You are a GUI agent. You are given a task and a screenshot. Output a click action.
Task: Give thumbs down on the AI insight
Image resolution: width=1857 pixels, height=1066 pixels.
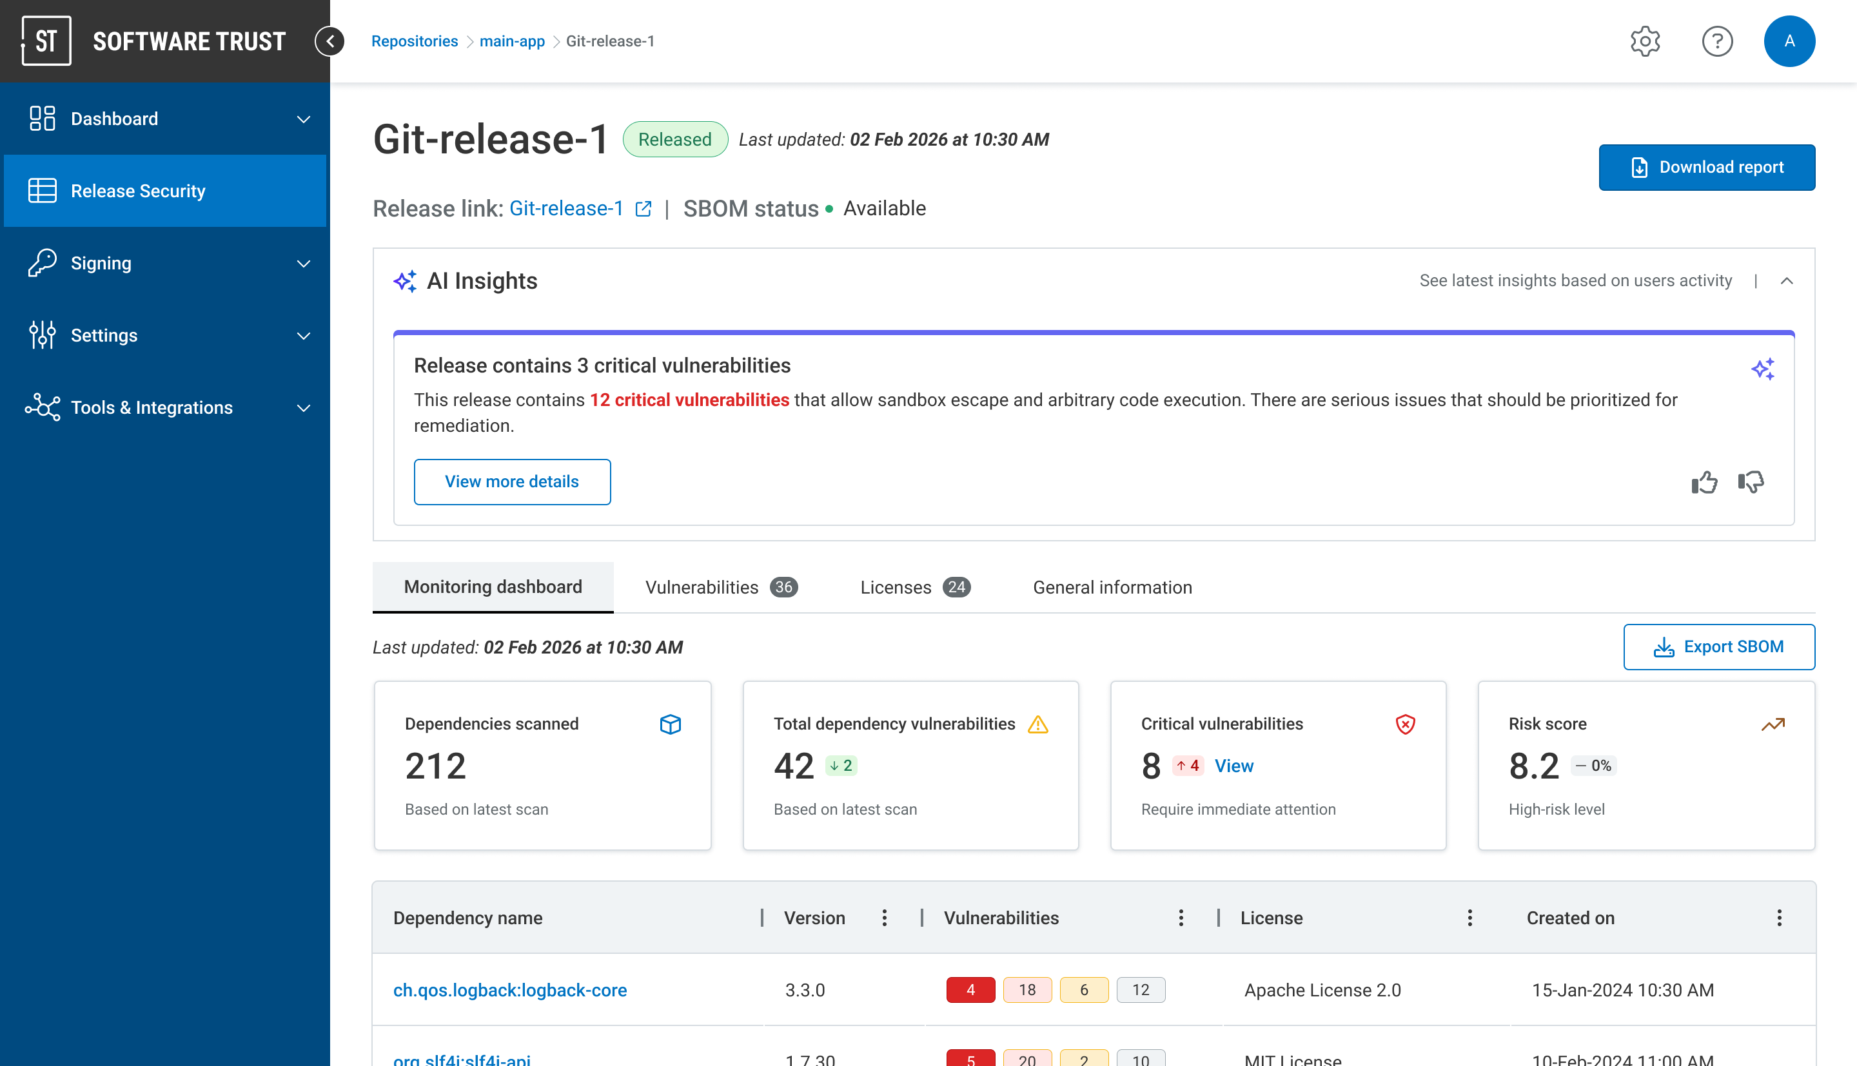click(1751, 481)
